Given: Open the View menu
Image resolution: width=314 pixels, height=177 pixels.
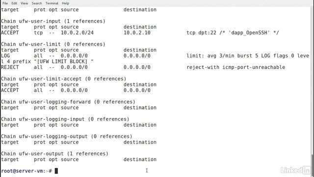Looking at the screenshot, I should tap(24, 3).
